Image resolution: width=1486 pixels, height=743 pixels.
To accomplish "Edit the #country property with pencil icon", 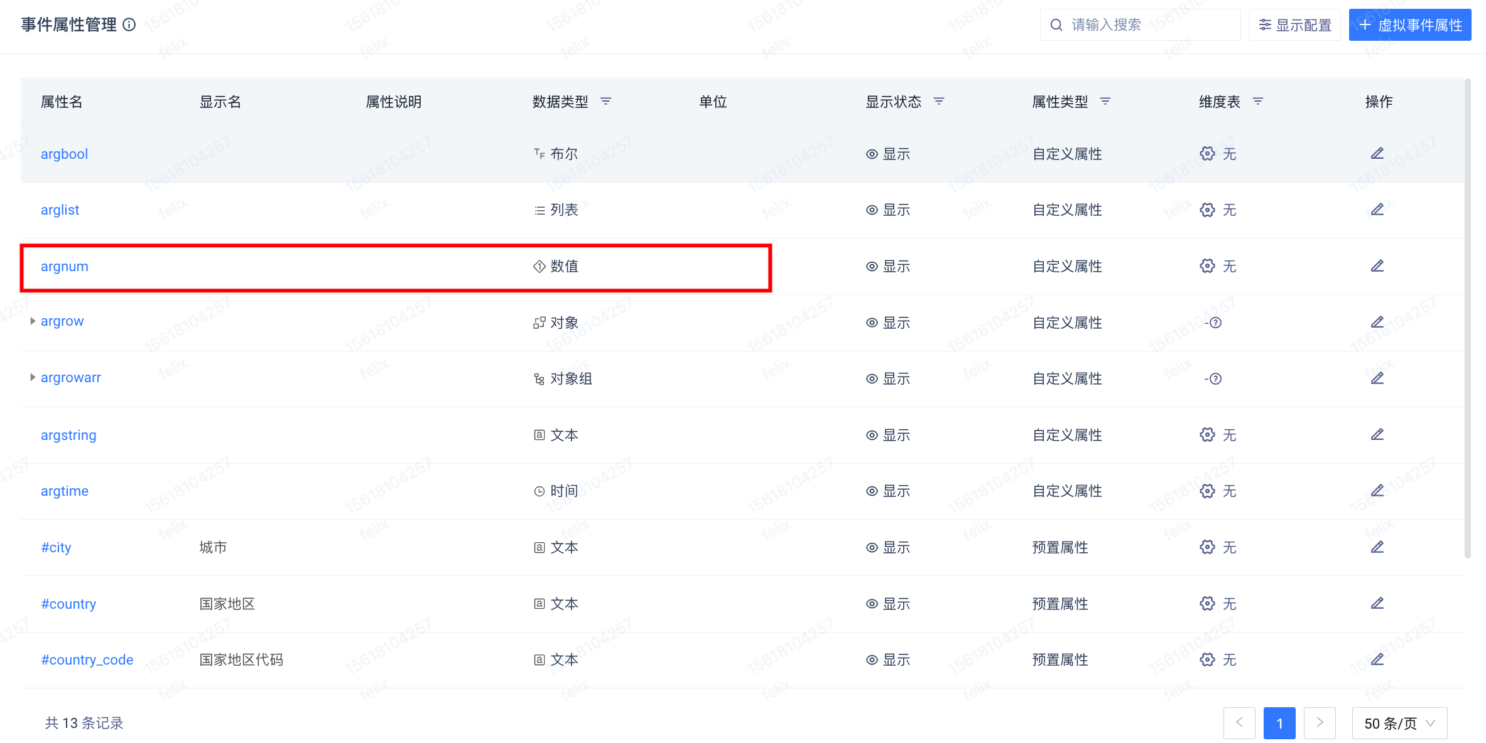I will coord(1377,604).
